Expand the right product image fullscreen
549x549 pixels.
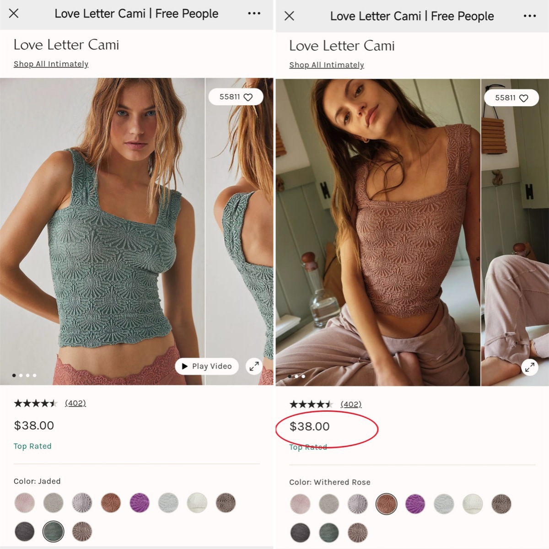tap(530, 367)
